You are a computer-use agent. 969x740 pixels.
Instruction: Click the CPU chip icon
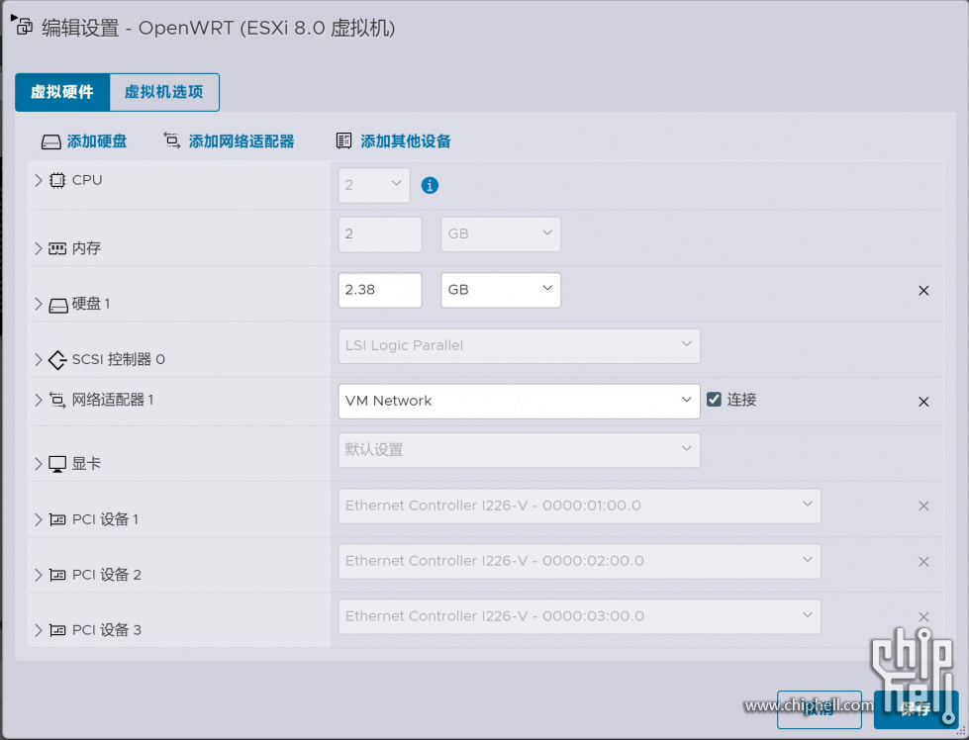56,180
